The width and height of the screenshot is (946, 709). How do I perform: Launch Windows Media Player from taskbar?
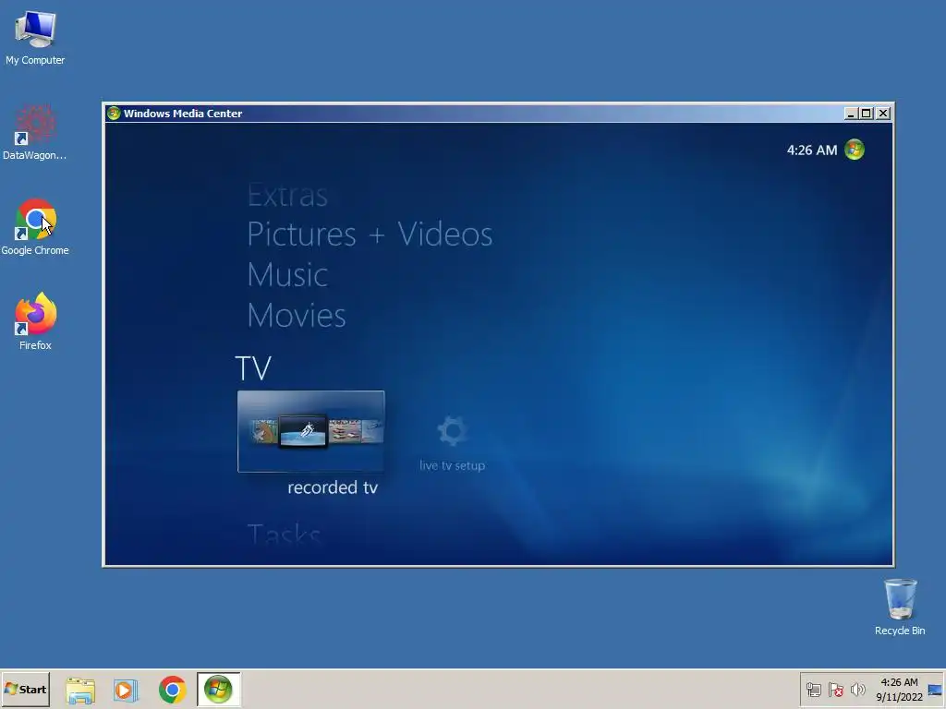coord(126,690)
